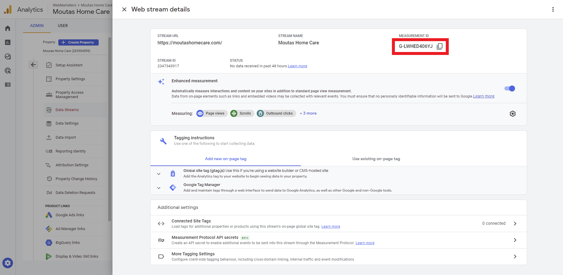The height and width of the screenshot is (275, 563).
Task: Open Learn more link under Status
Action: 297,66
